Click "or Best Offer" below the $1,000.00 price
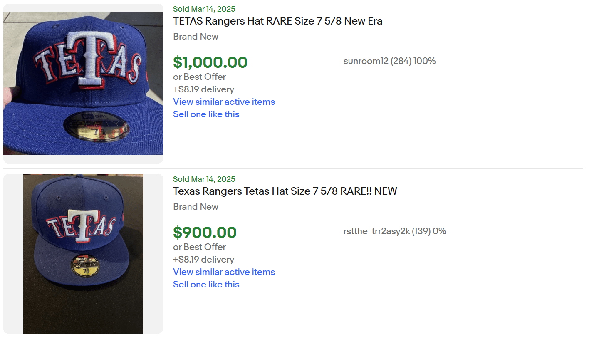This screenshot has height=337, width=599. tap(199, 77)
